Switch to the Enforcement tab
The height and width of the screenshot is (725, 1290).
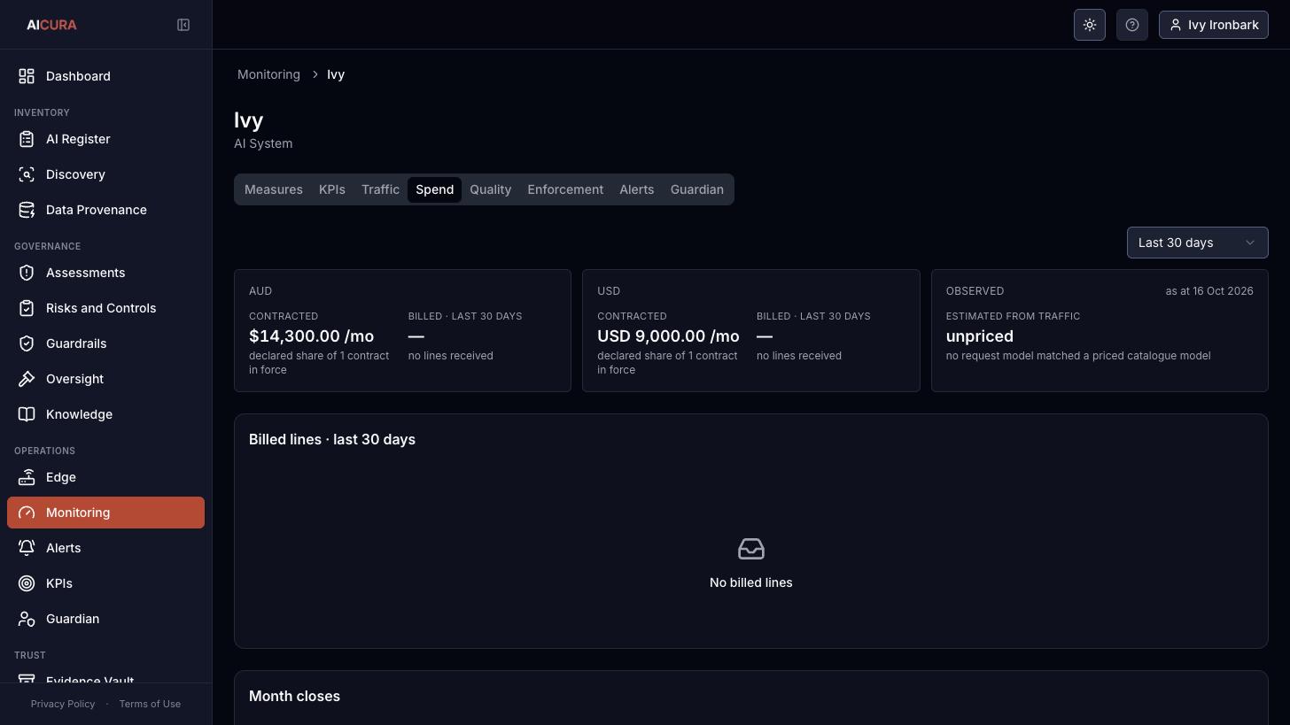[565, 189]
